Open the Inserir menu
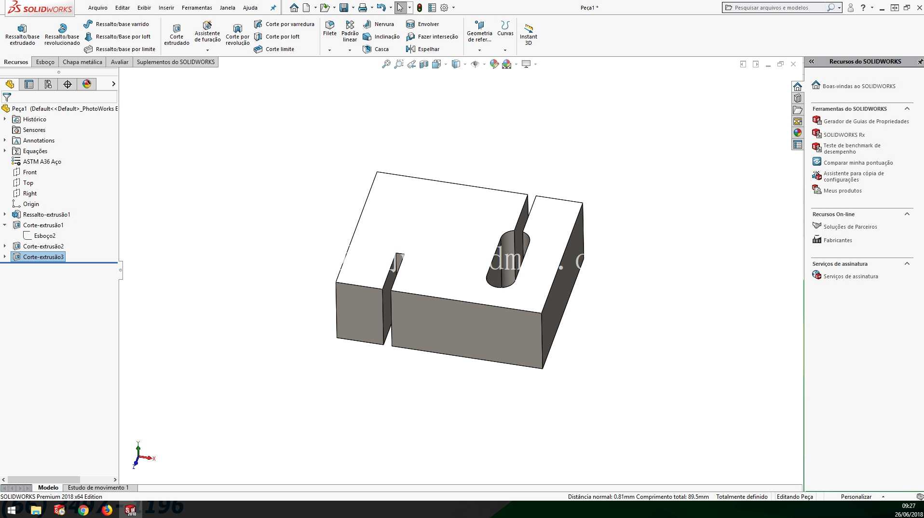The width and height of the screenshot is (924, 518). click(166, 8)
